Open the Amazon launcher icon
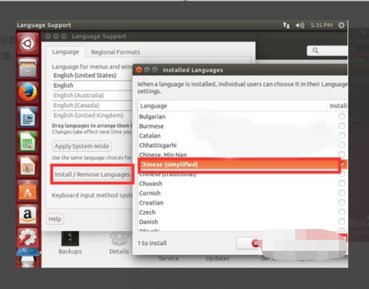Viewport: 369px width, 289px height. [x=28, y=215]
